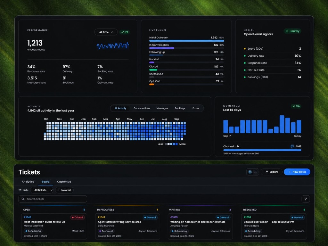Select the Errors activity filter
Viewport: 328px width, 246px height.
click(x=196, y=108)
